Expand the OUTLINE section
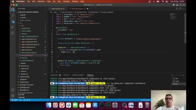 [x=21, y=95]
